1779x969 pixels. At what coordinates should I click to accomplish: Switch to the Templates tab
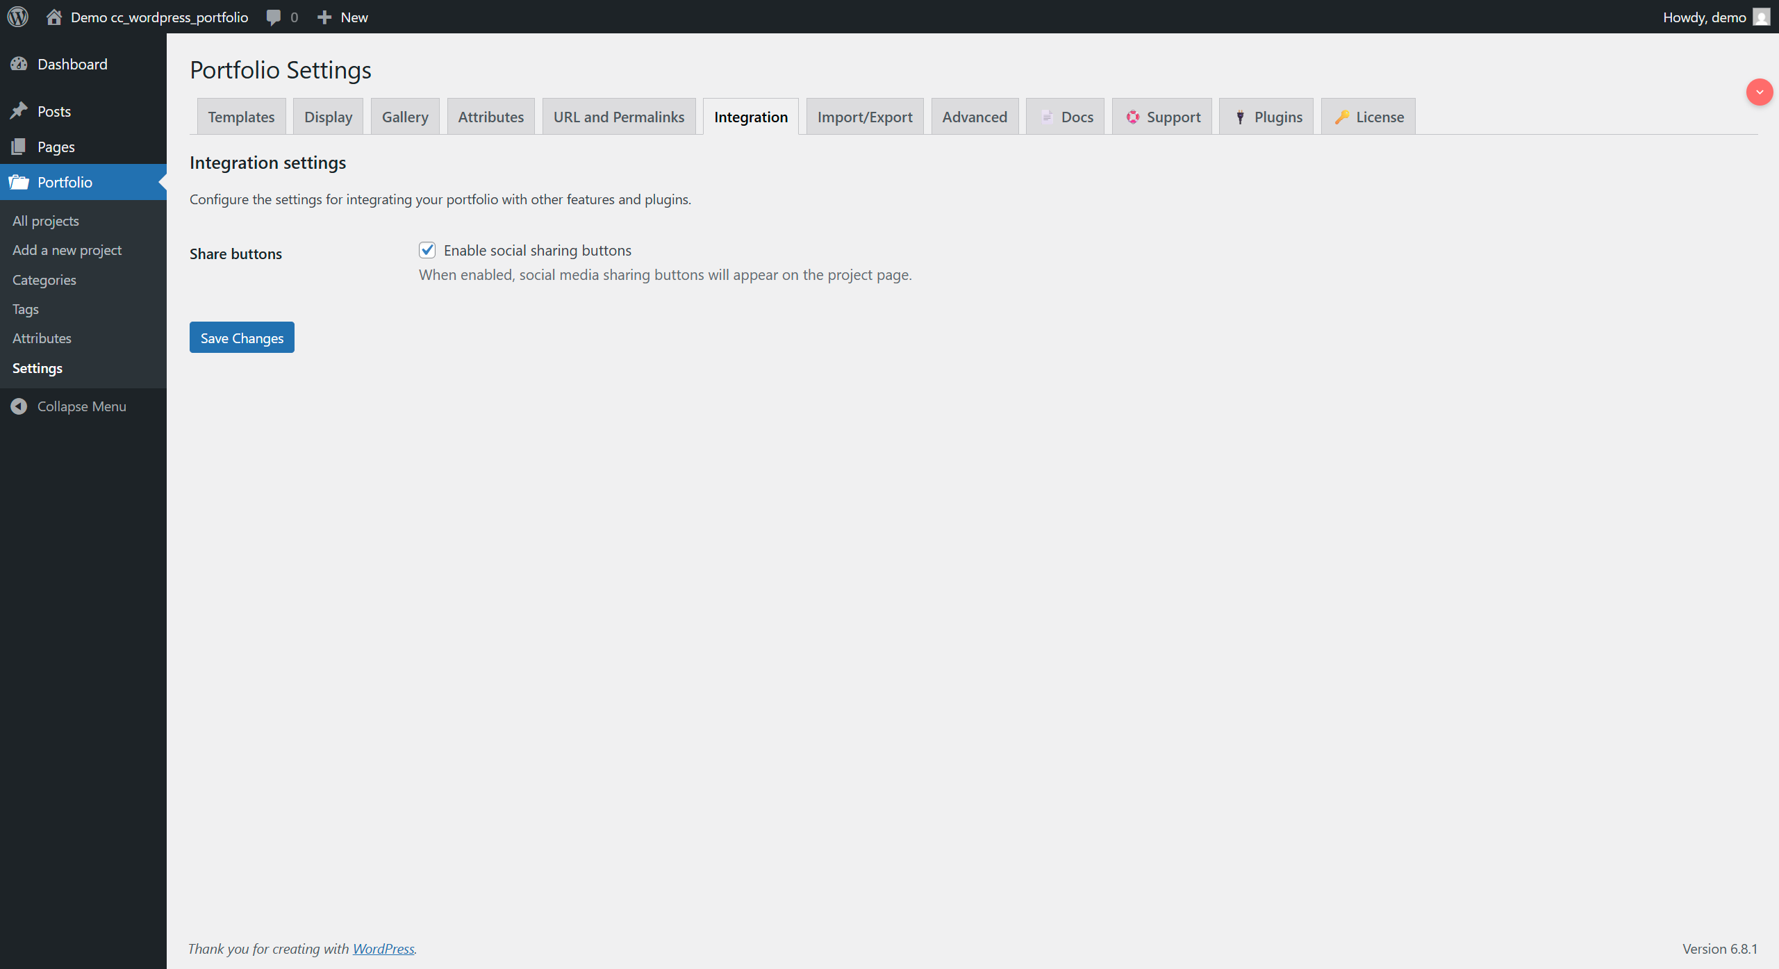[x=240, y=117]
